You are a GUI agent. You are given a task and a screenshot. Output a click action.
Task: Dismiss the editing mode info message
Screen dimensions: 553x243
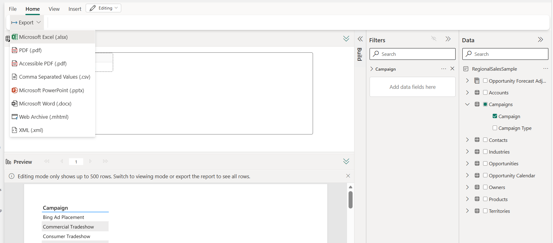pos(348,176)
